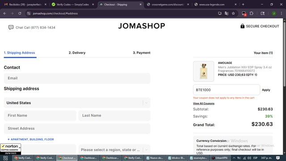Bookmark page with star icon

pos(233,13)
